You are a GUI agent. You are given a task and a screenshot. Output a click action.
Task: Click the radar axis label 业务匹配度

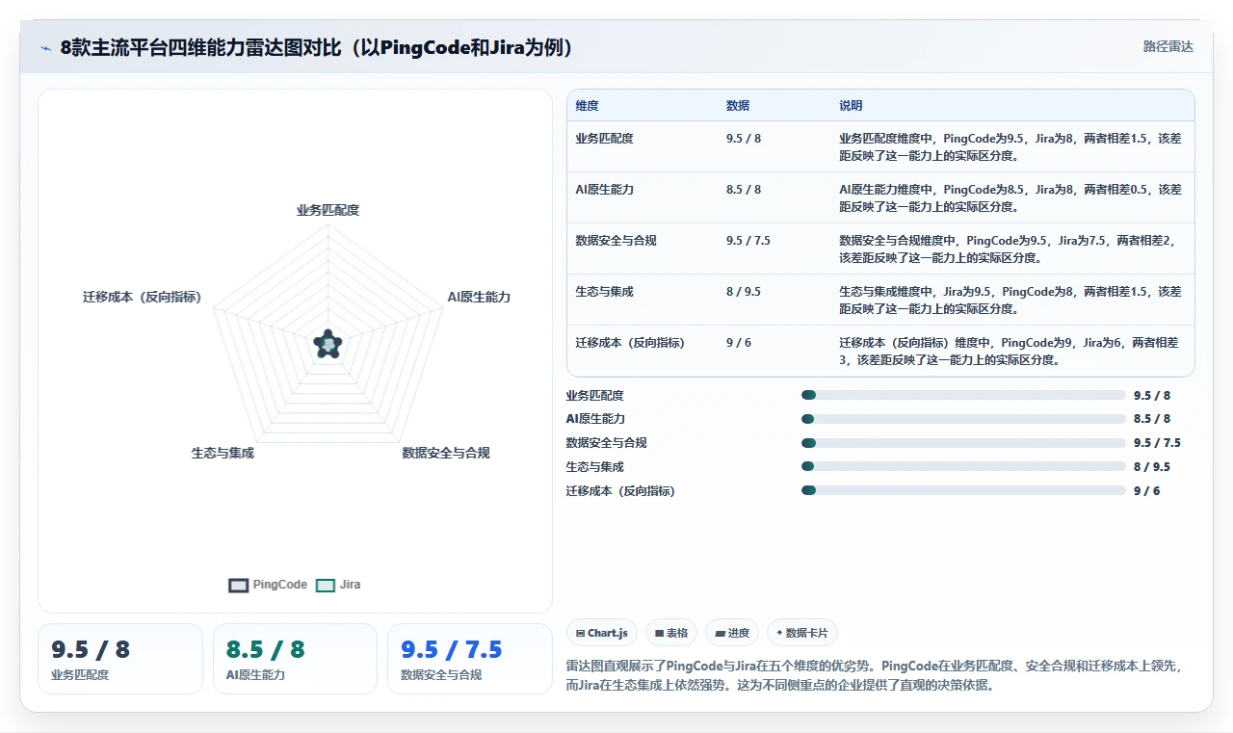tap(328, 210)
